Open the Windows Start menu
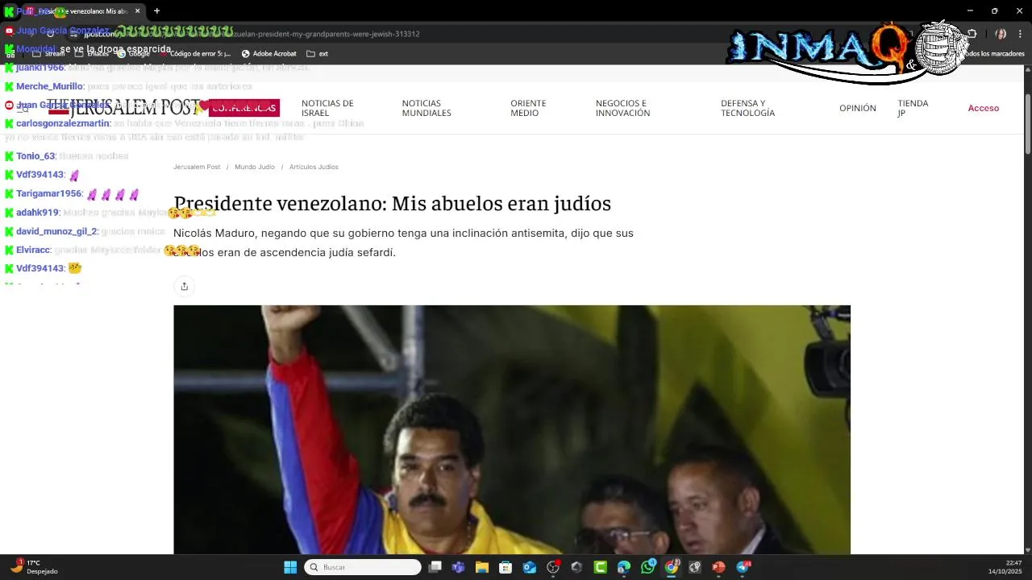The height and width of the screenshot is (580, 1032). click(x=290, y=567)
